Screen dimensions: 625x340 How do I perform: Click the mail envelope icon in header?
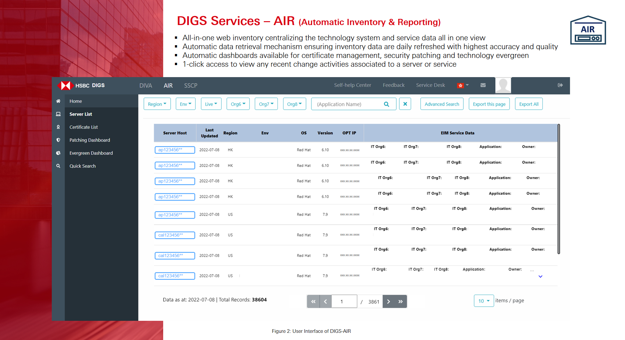tap(483, 85)
